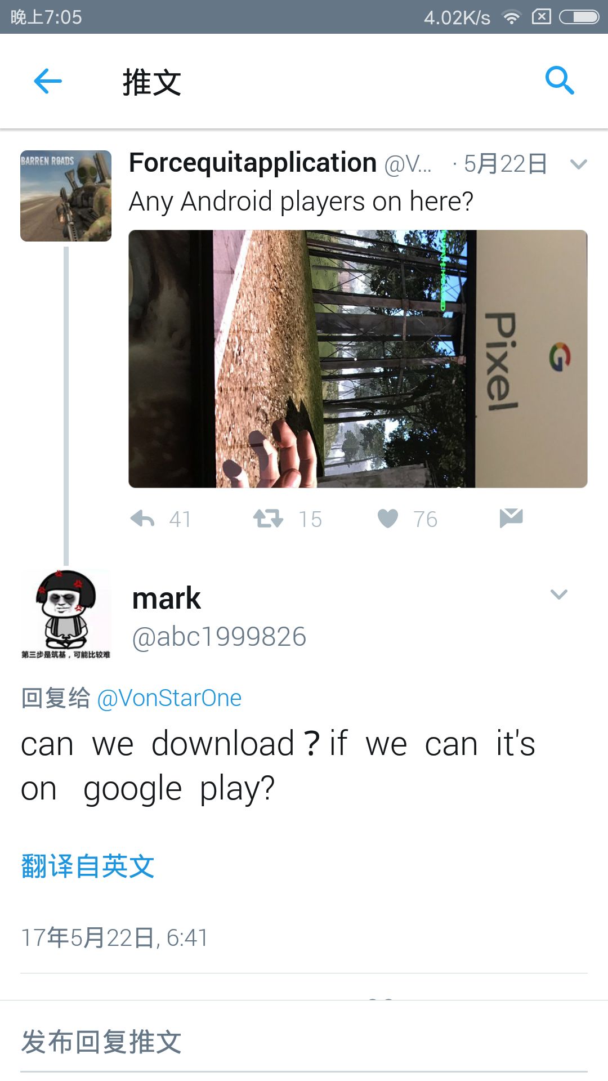This screenshot has height=1081, width=608.
Task: Open the Forcequitapplication username
Action: (253, 163)
